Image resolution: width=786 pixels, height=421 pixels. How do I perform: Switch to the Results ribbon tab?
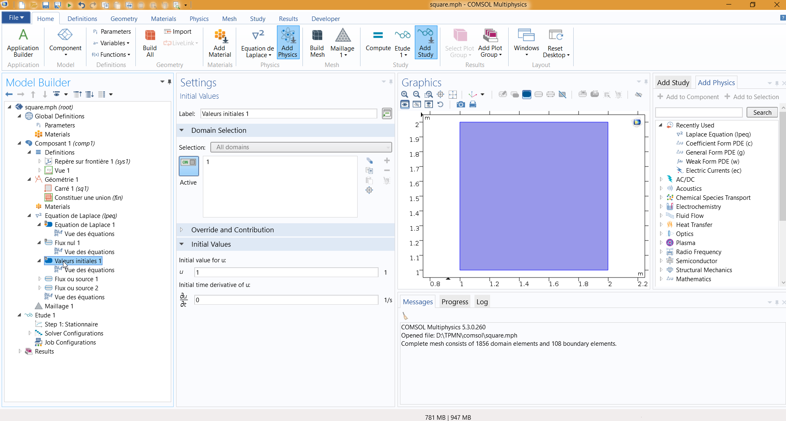tap(288, 19)
